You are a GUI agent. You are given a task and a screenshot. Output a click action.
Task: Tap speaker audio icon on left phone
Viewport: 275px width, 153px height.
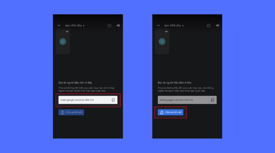[118, 26]
